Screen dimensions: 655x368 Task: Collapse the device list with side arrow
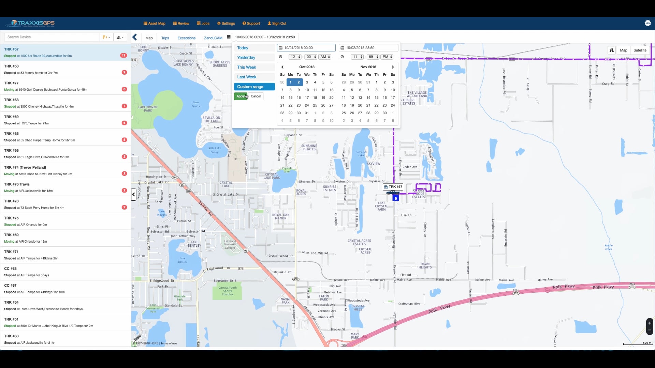pyautogui.click(x=134, y=195)
